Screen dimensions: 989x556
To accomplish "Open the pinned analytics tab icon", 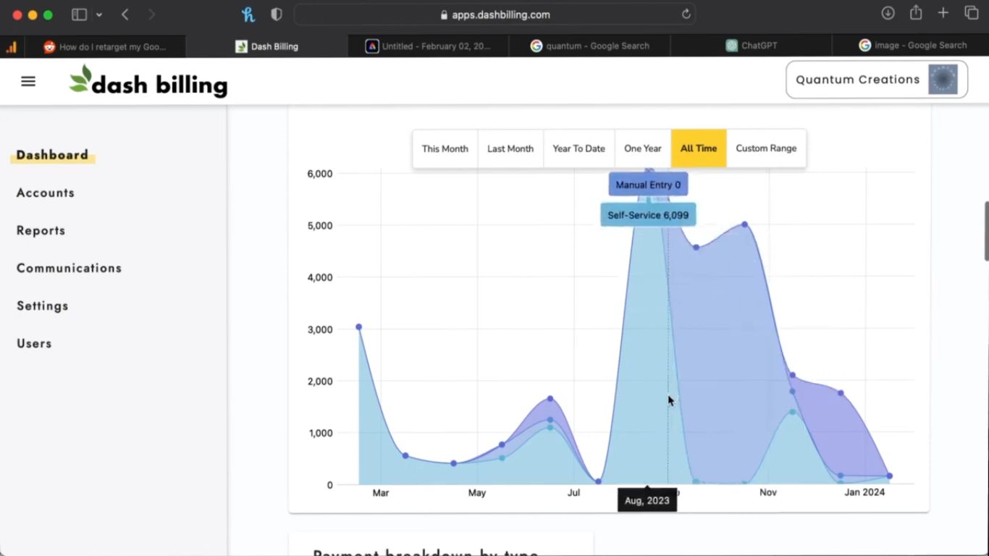I will click(11, 46).
